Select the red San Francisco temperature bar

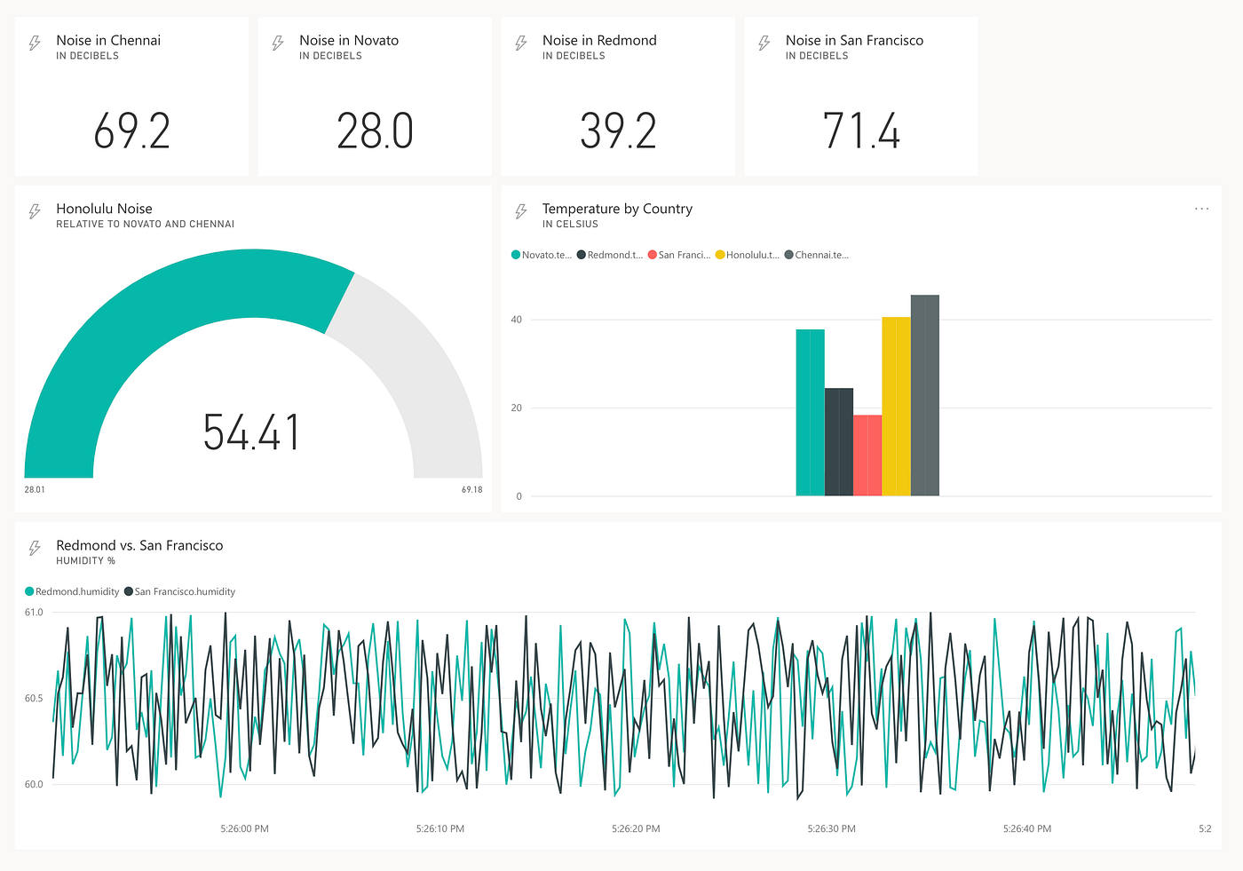pos(867,453)
